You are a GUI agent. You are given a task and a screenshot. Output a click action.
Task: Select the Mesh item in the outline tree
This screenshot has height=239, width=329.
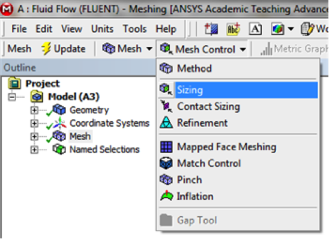(x=80, y=136)
